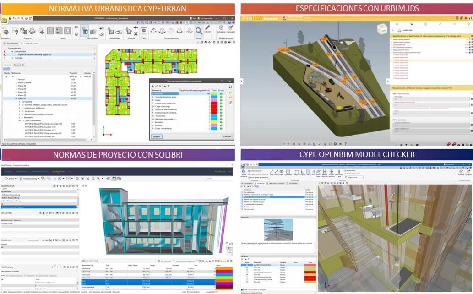Click the Mostrar selección icon in Model Checker
473x294 pixels.
[x=325, y=171]
